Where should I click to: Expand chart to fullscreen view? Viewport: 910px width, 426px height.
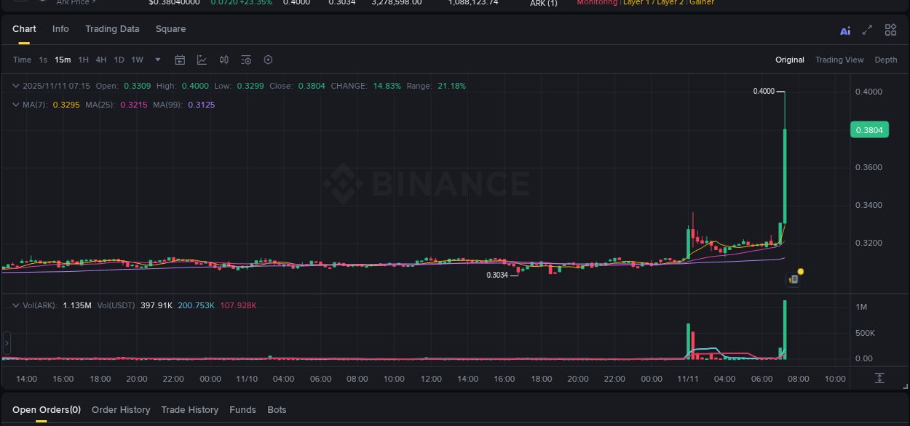[867, 30]
